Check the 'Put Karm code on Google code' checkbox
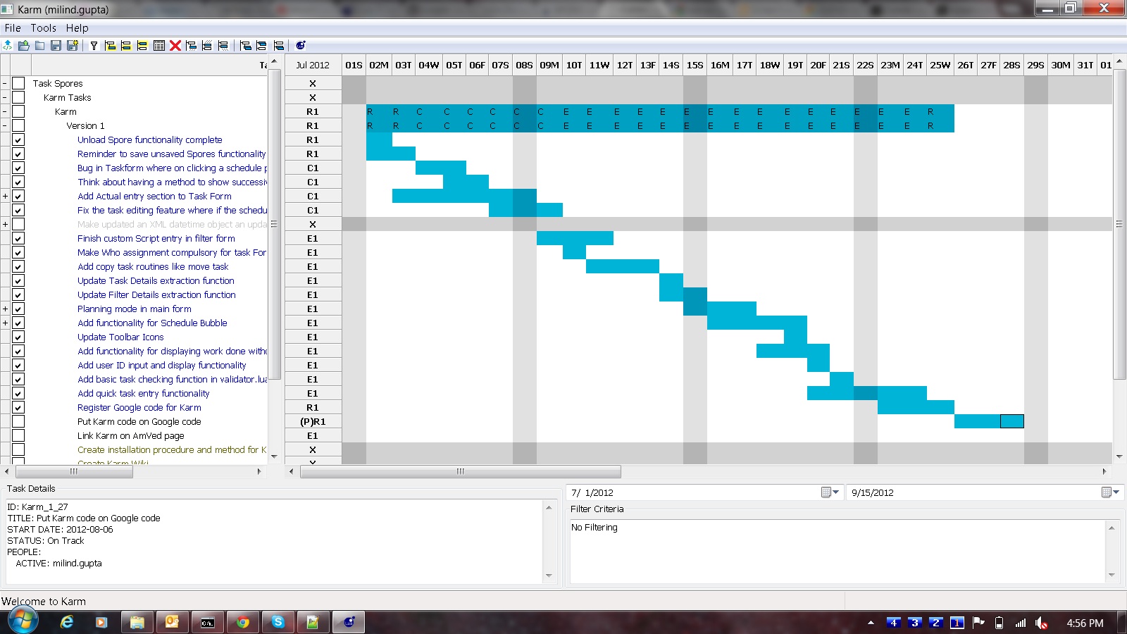Screen dimensions: 1127x634 click(18, 421)
